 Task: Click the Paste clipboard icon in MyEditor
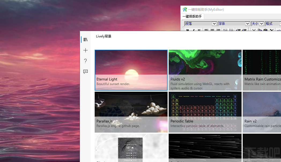[x=266, y=30]
